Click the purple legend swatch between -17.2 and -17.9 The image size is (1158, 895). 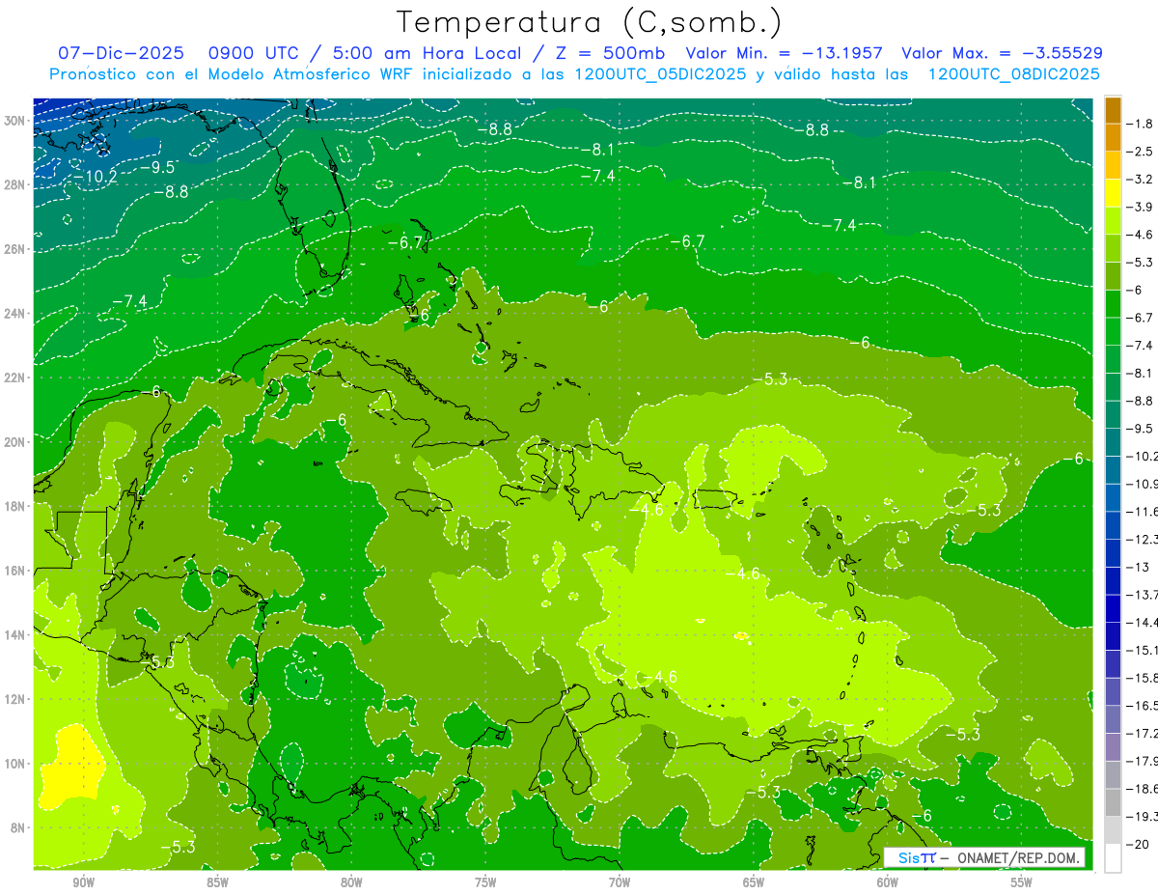(x=1113, y=746)
